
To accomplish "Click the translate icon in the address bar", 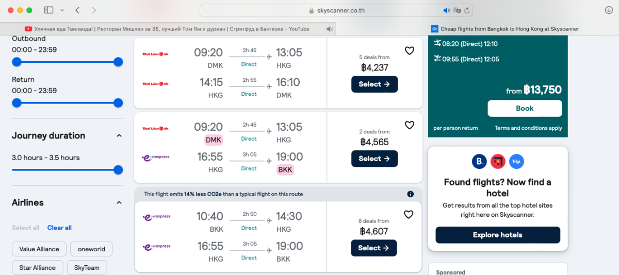I will 457,10.
